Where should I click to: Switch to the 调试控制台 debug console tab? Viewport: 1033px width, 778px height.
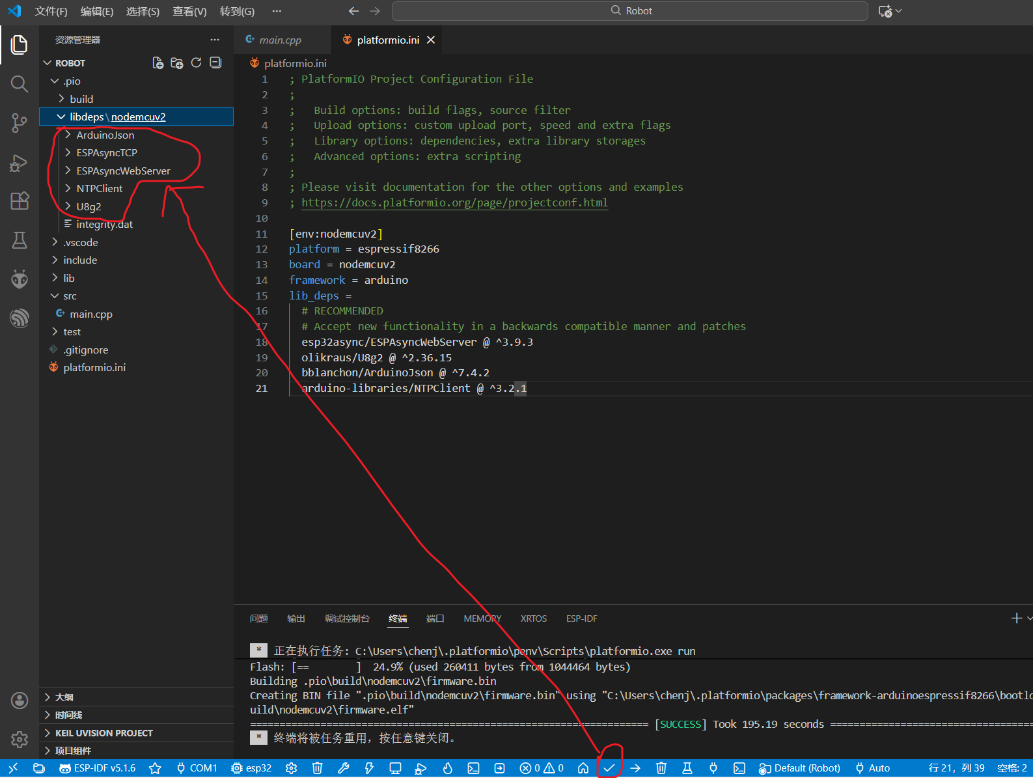347,618
